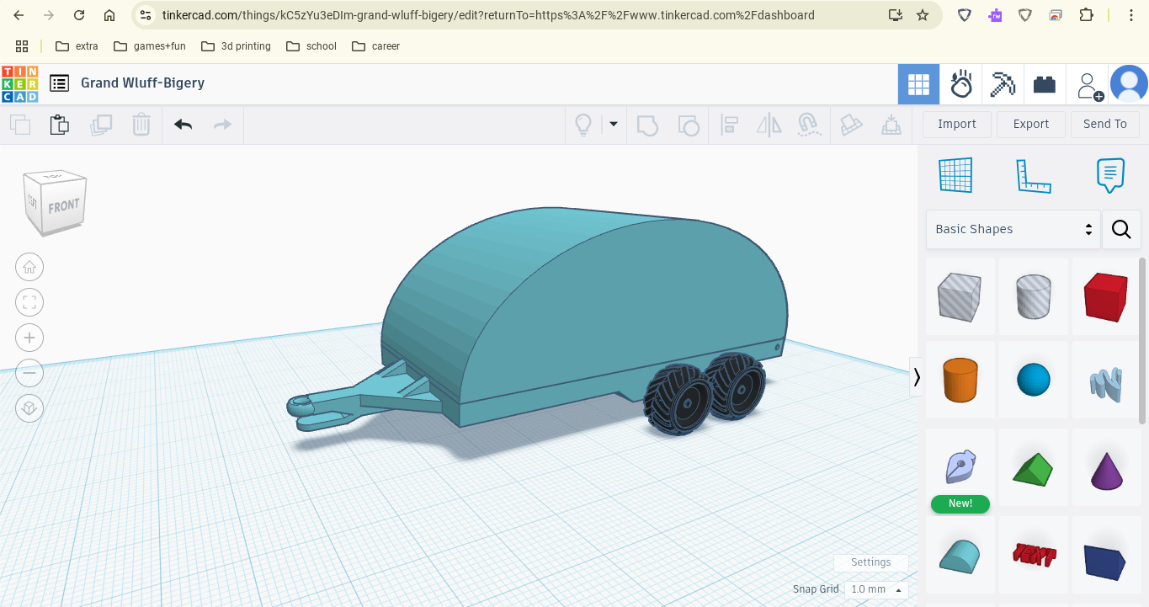This screenshot has height=607, width=1149.
Task: Click the Import button
Action: coord(957,124)
